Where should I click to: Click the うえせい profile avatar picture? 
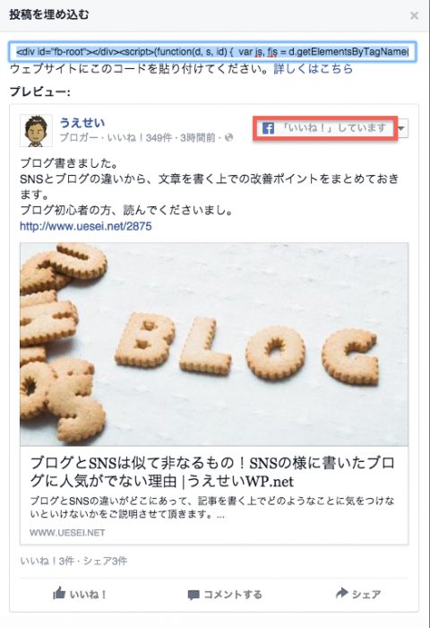[x=36, y=131]
